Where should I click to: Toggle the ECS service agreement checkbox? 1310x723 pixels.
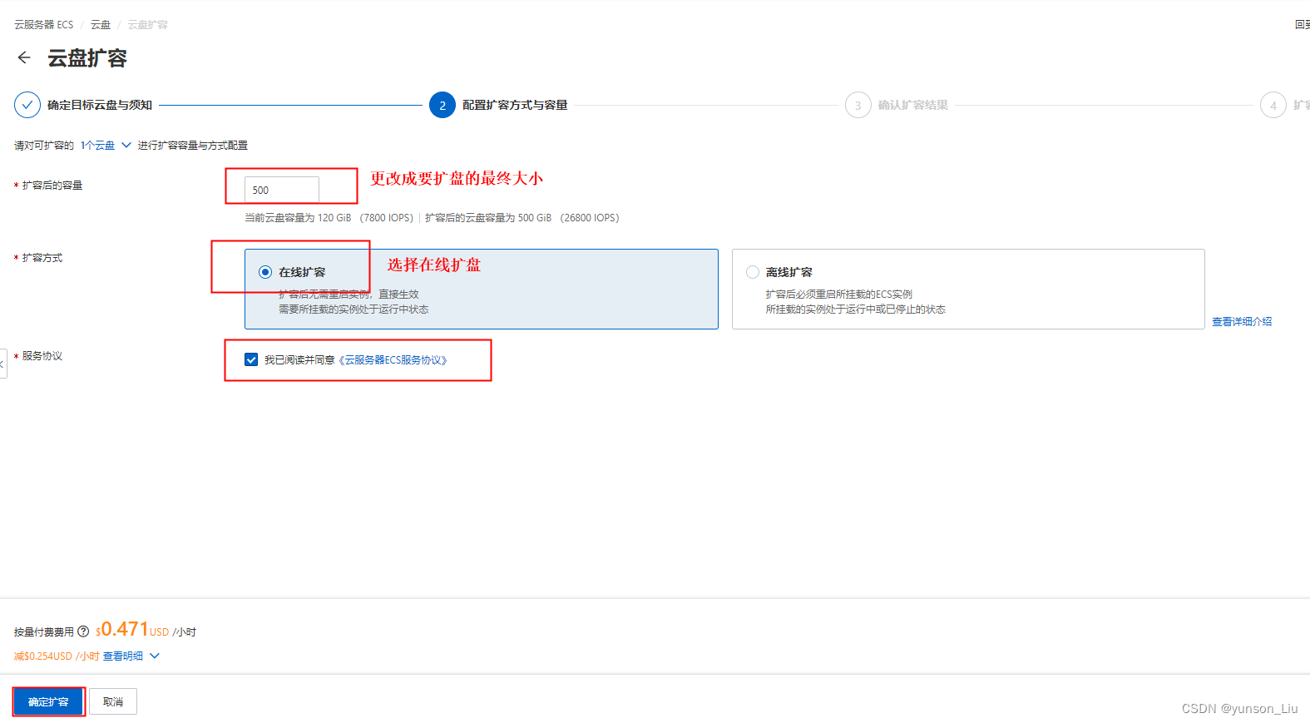[251, 359]
